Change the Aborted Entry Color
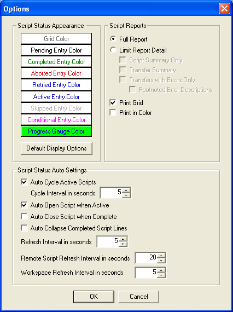This screenshot has width=233, height=312. pos(56,73)
